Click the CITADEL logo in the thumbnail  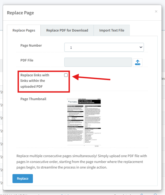(x=73, y=102)
